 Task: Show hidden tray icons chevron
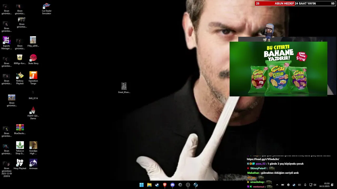(x=277, y=185)
